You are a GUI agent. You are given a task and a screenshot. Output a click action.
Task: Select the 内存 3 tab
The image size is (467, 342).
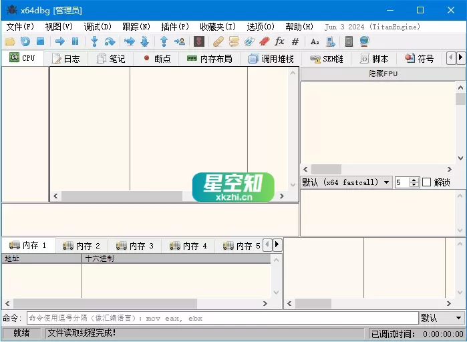(x=135, y=246)
